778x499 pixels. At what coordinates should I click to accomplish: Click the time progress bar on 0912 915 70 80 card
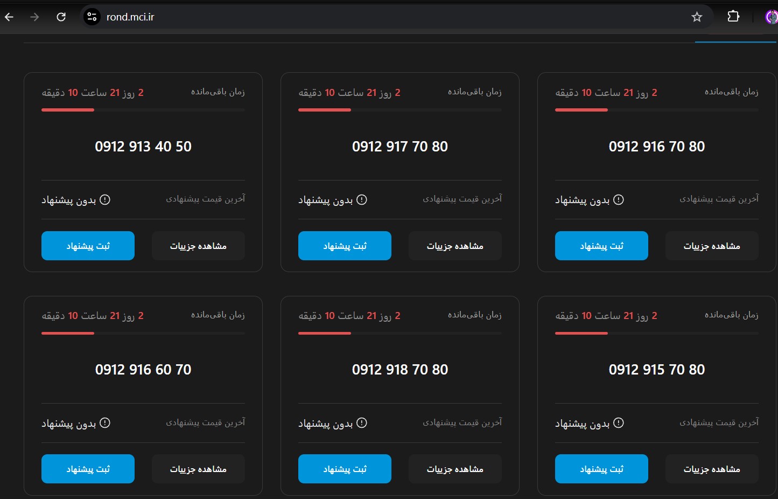tap(657, 333)
